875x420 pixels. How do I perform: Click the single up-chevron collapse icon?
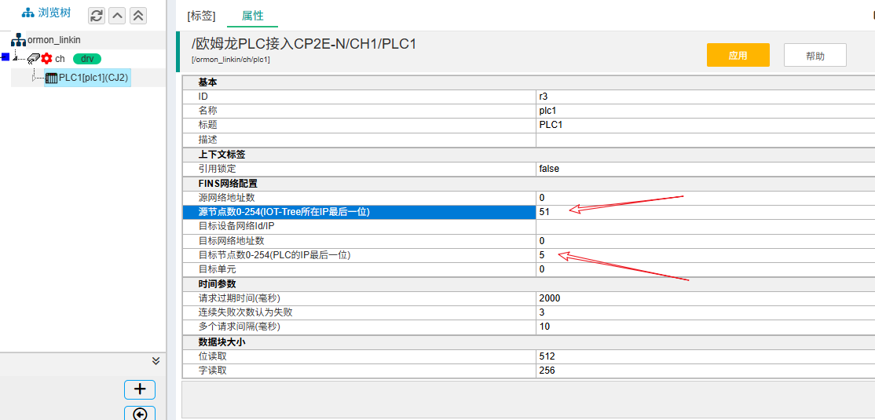117,16
